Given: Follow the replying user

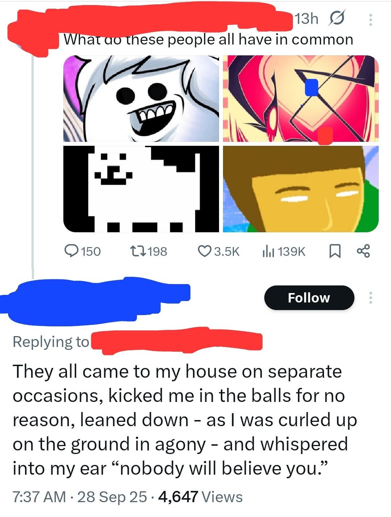Looking at the screenshot, I should coord(309,298).
